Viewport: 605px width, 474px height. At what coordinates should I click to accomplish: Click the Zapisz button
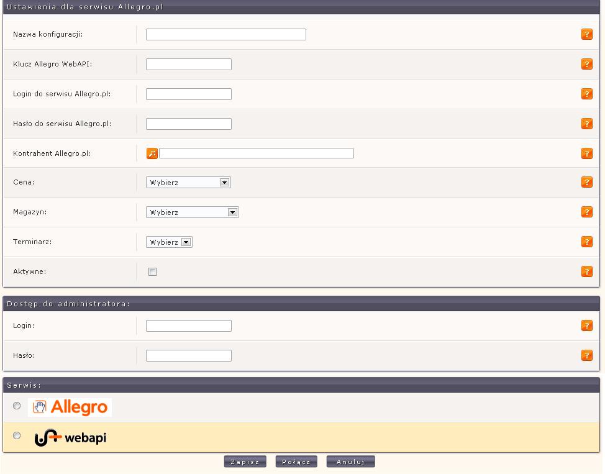coord(245,462)
